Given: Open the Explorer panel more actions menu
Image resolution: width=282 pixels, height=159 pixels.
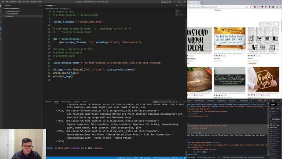Looking at the screenshot, I should pos(40,6).
